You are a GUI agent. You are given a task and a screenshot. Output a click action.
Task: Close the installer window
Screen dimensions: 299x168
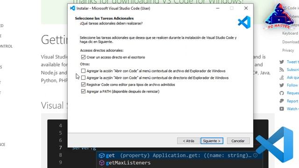point(246,8)
